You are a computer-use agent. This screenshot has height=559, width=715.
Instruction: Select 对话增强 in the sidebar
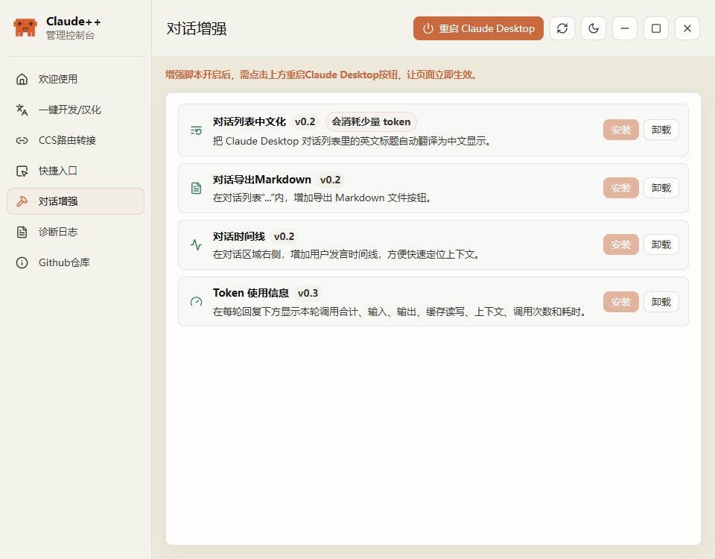pos(76,201)
